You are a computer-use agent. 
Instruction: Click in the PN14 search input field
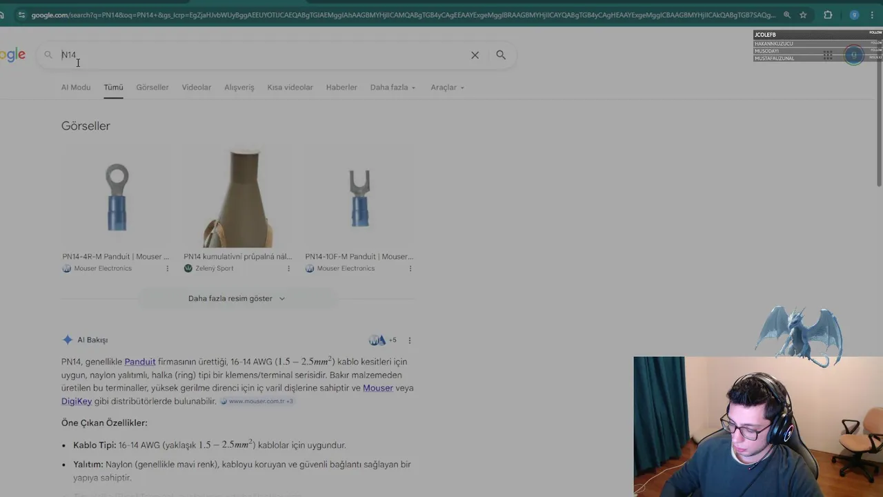click(262, 55)
